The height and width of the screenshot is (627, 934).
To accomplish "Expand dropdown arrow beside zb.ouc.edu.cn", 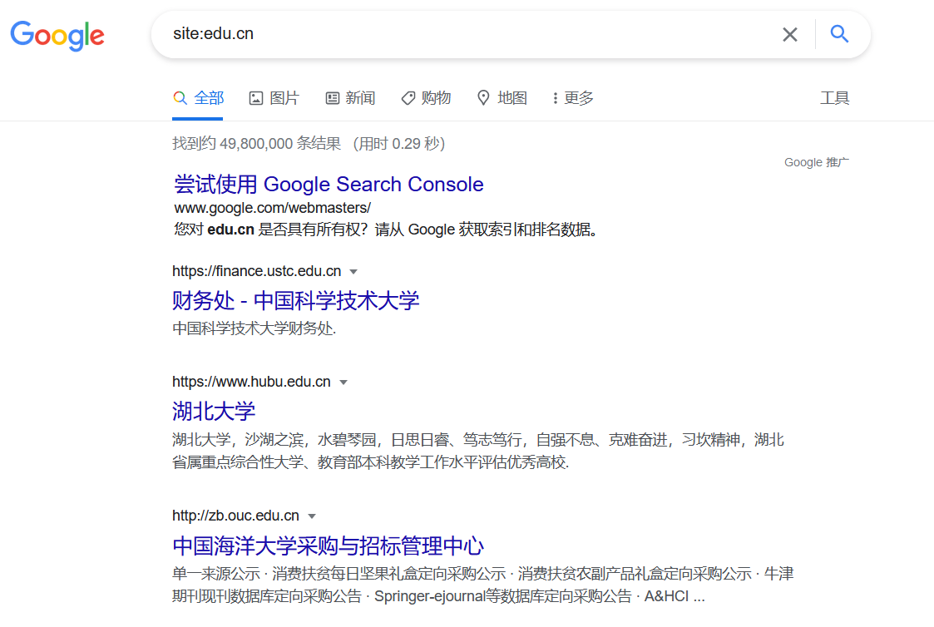I will click(312, 516).
